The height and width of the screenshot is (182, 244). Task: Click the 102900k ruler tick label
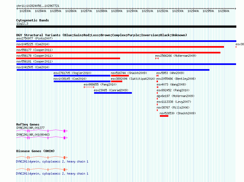tap(132, 11)
